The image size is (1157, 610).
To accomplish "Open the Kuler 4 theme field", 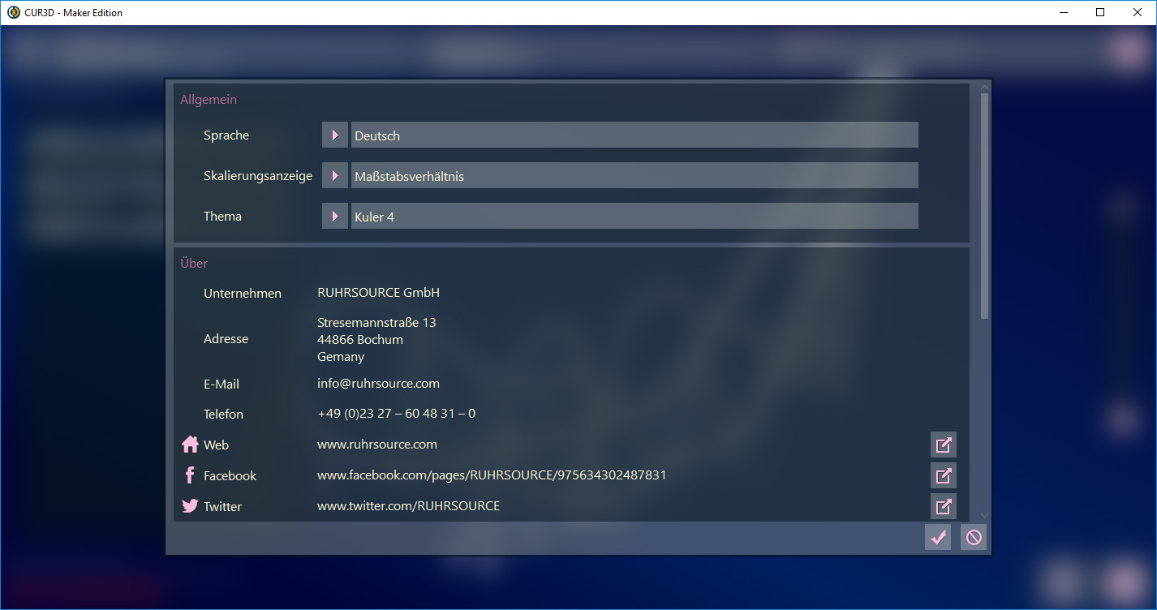I will pyautogui.click(x=634, y=216).
